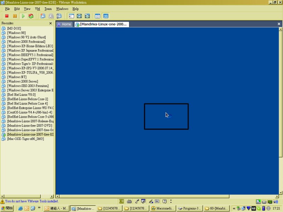Close the Favorites panel
283x212 pixels.
[51, 23]
